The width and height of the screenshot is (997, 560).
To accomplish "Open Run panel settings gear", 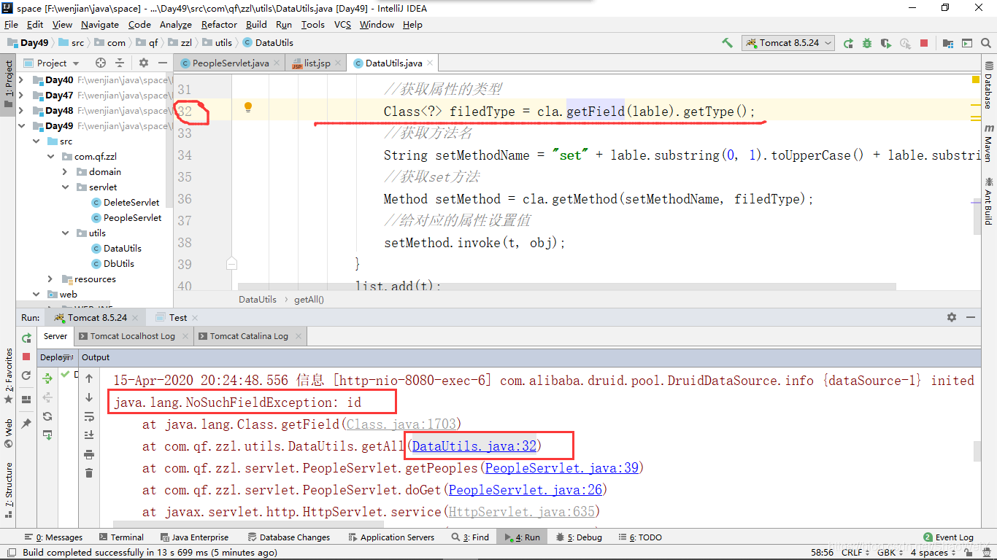I will (x=951, y=317).
